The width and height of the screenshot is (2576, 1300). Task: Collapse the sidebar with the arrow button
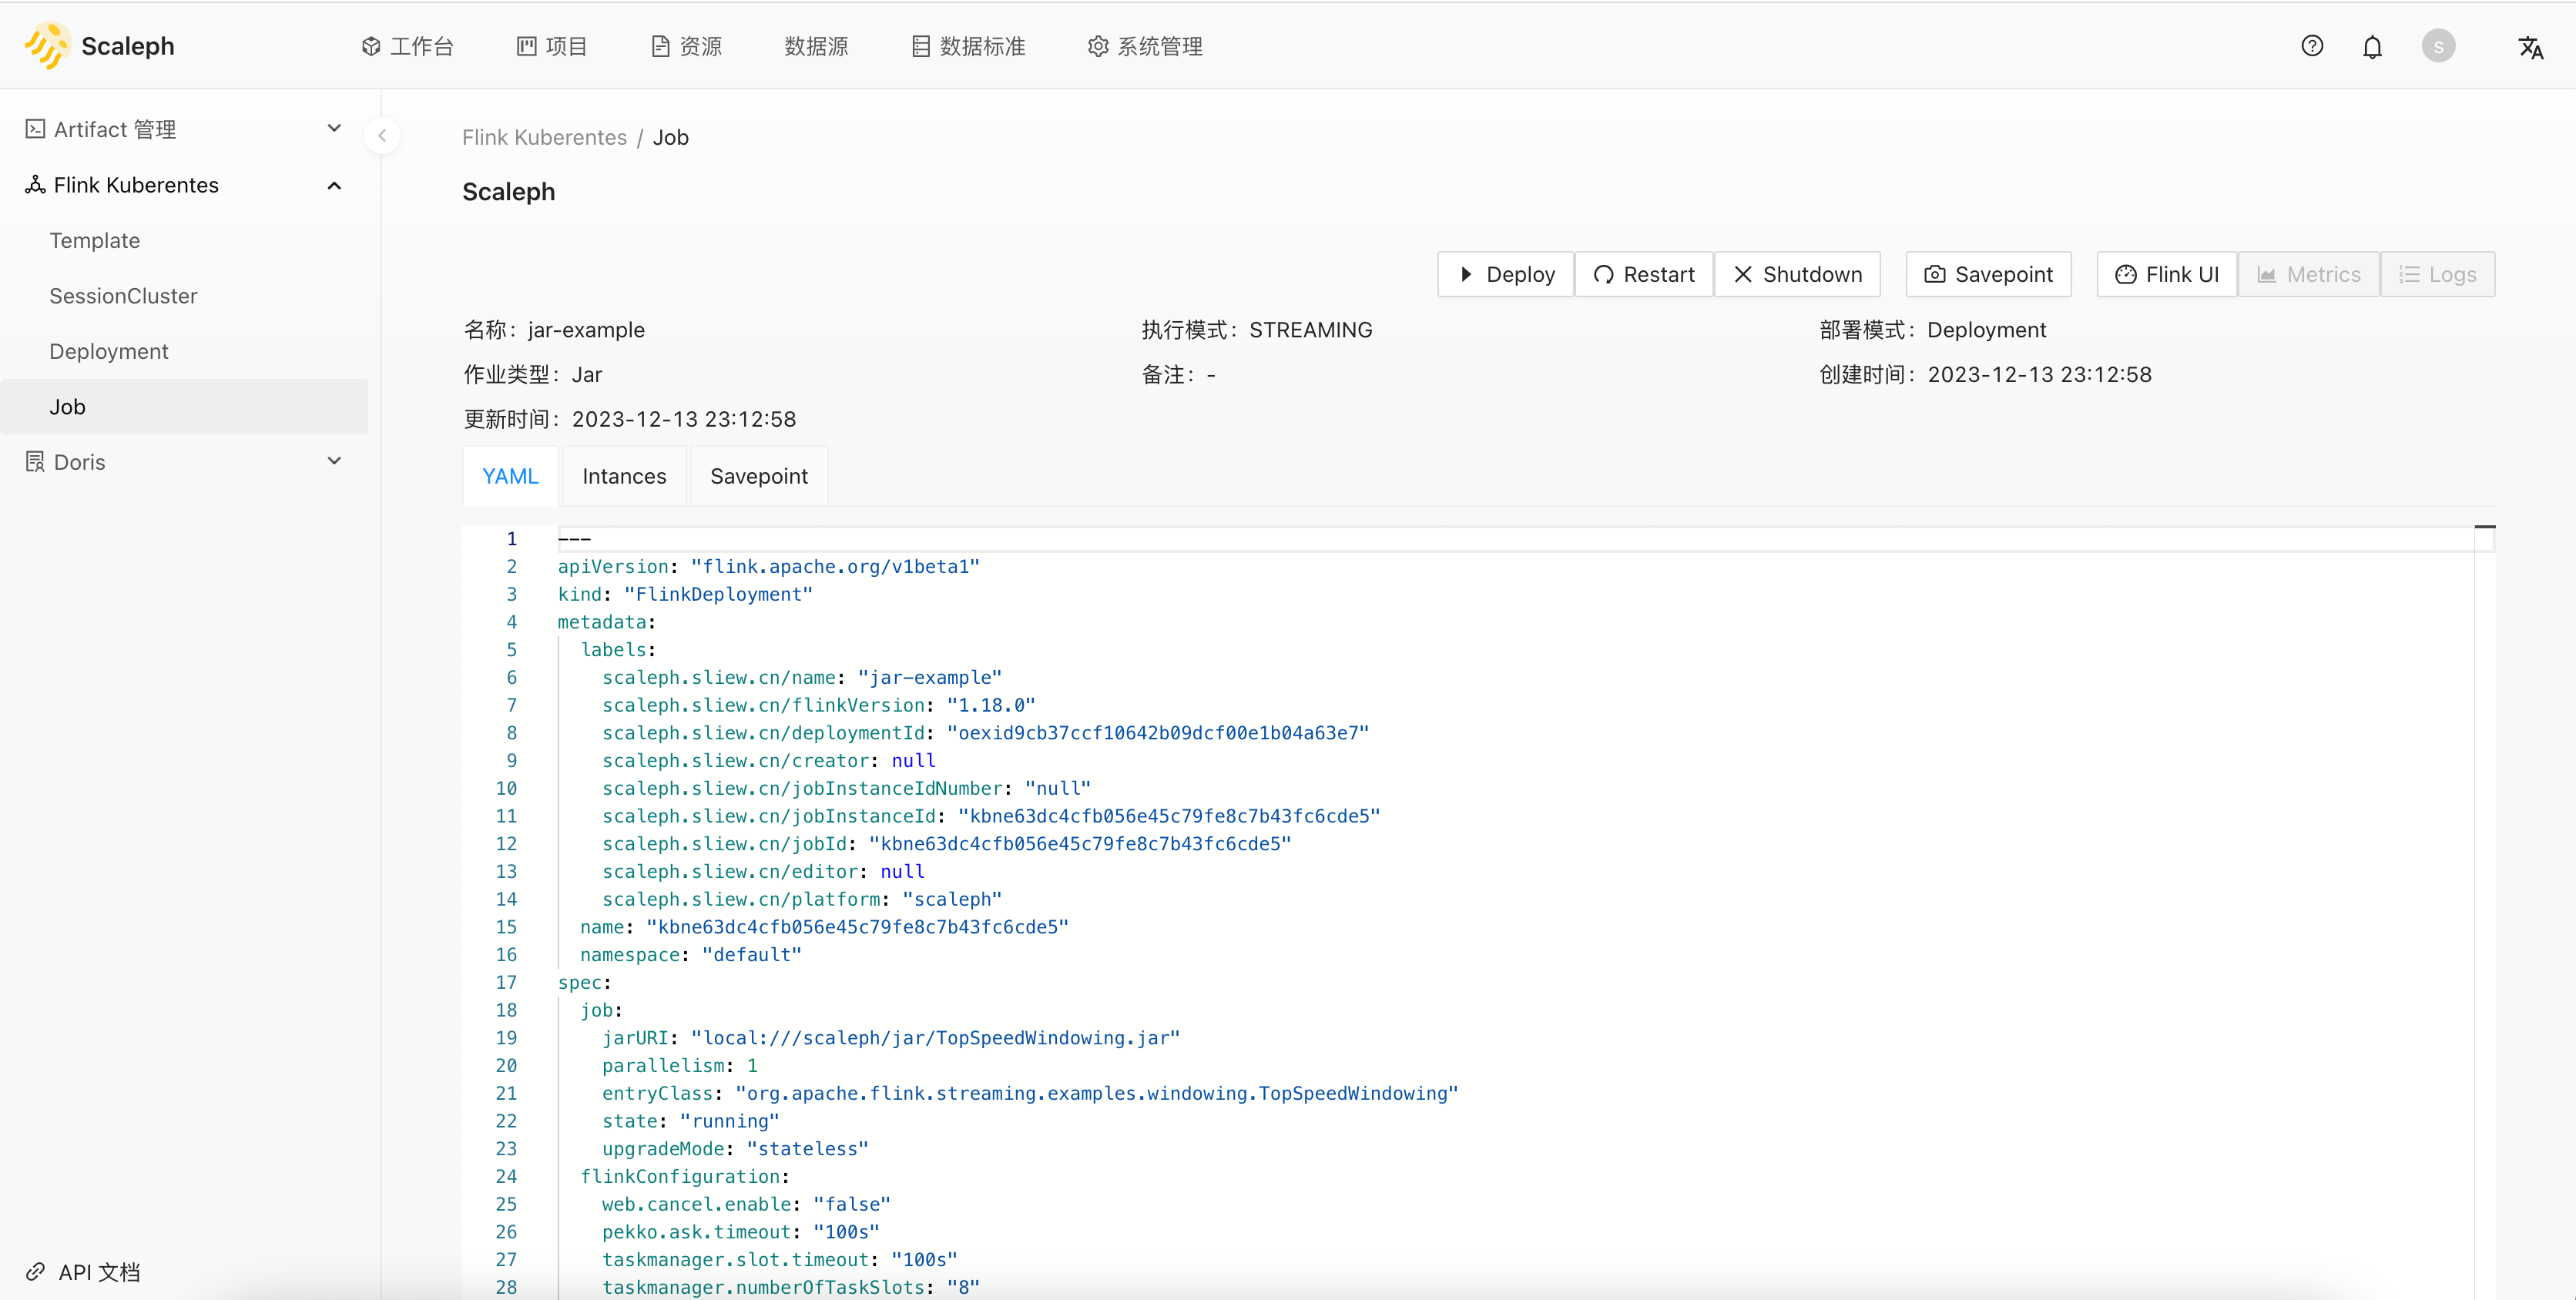tap(382, 136)
